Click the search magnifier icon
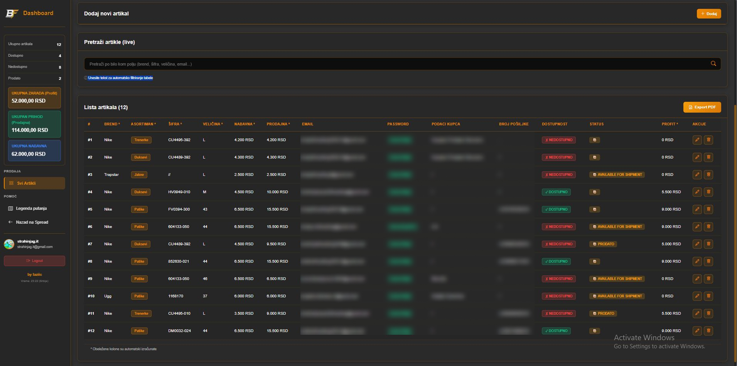Image resolution: width=737 pixels, height=366 pixels. click(x=713, y=64)
